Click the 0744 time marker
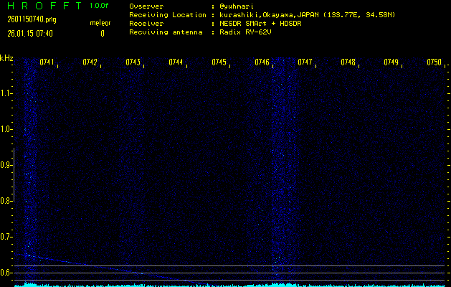 tap(176, 62)
